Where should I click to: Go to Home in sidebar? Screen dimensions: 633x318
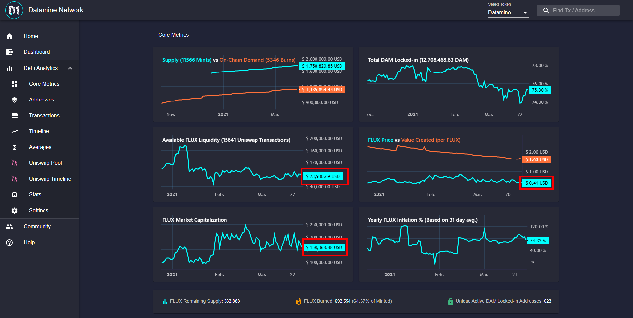click(40, 36)
